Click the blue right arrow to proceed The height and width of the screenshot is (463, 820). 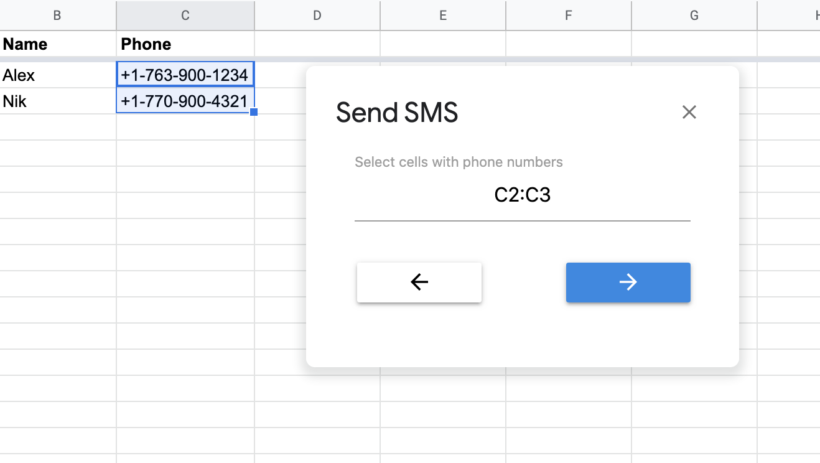pos(628,282)
